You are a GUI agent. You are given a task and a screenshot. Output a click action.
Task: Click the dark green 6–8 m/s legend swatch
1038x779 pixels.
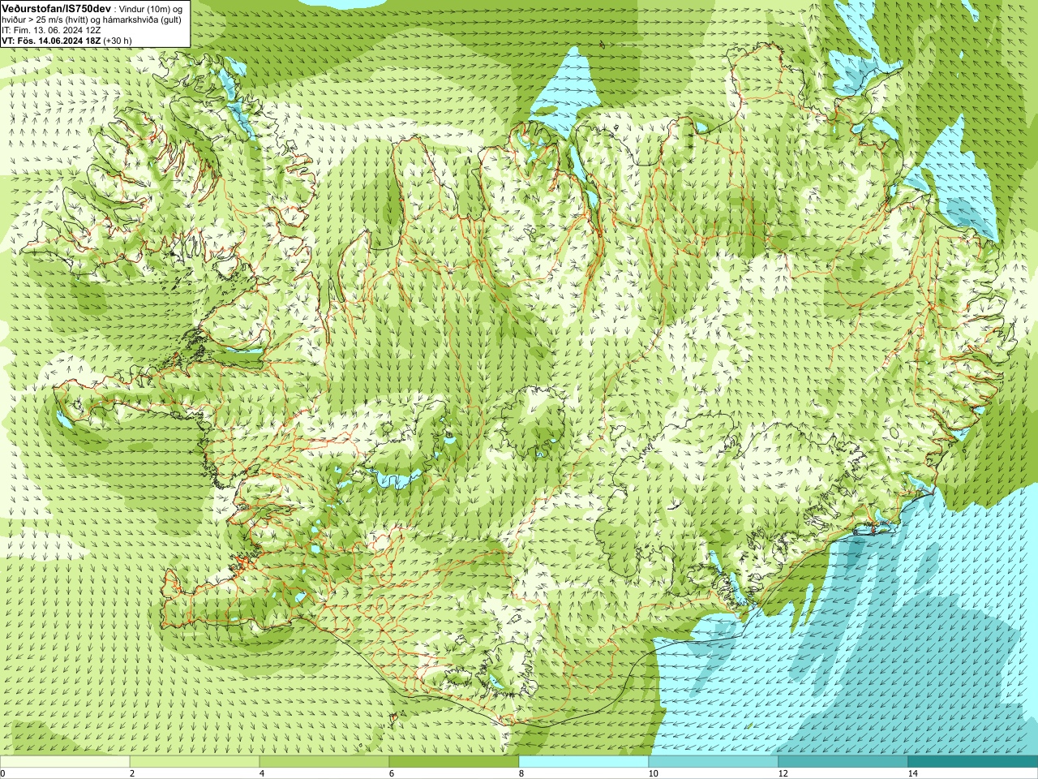(454, 762)
